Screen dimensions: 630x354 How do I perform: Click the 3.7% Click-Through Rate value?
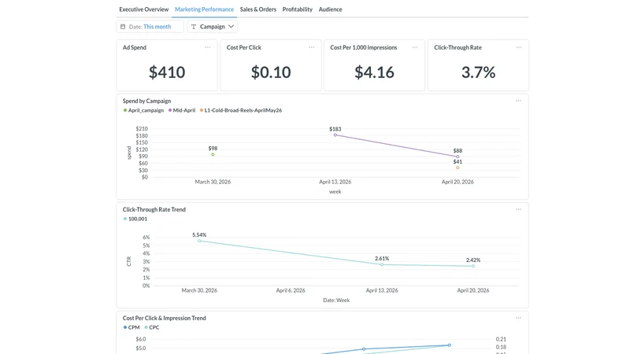pos(478,72)
